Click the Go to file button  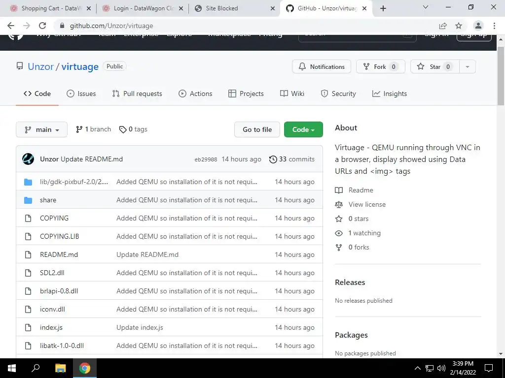coord(257,129)
